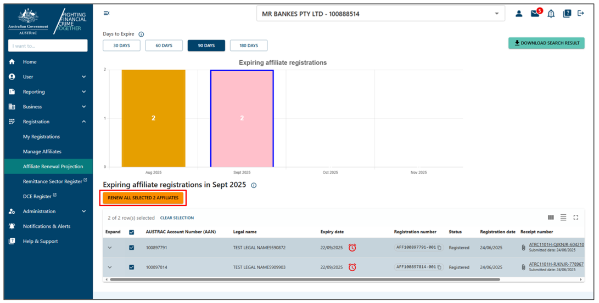Uncheck the row for account 100897791
The width and height of the screenshot is (599, 303).
[132, 248]
